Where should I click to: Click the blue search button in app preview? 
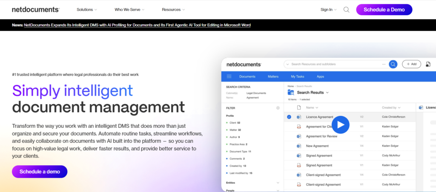[393, 64]
